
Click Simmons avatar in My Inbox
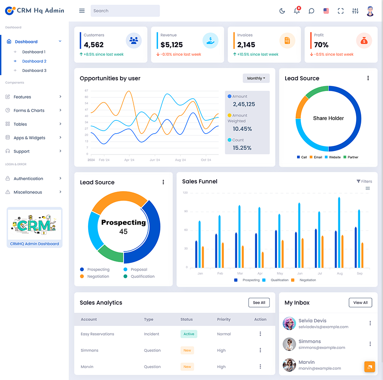pos(289,344)
